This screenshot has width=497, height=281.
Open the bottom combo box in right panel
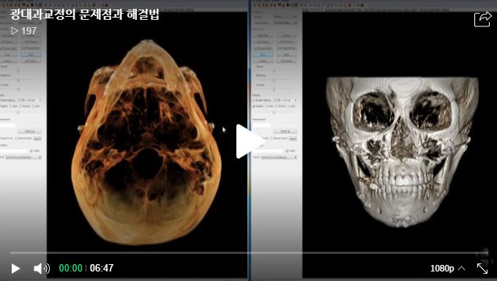click(x=280, y=157)
